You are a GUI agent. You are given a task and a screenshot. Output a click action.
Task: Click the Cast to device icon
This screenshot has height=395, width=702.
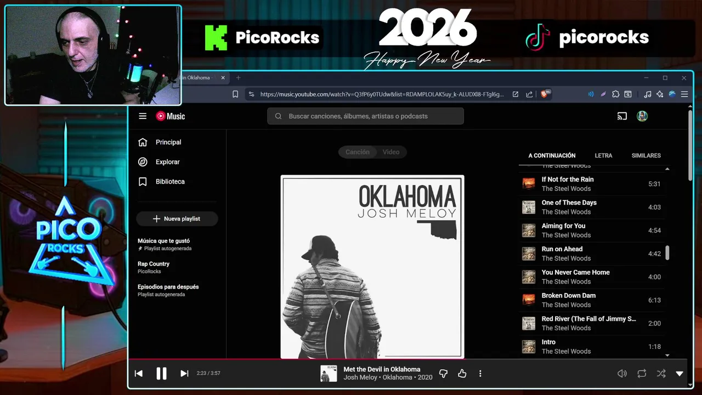[x=622, y=116]
